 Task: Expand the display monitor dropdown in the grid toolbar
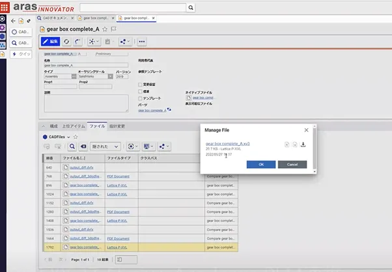click(x=148, y=146)
